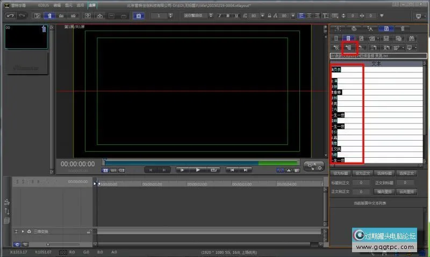This screenshot has height=257, width=430.
Task: Click the 选择正文 button
Action: [406, 173]
